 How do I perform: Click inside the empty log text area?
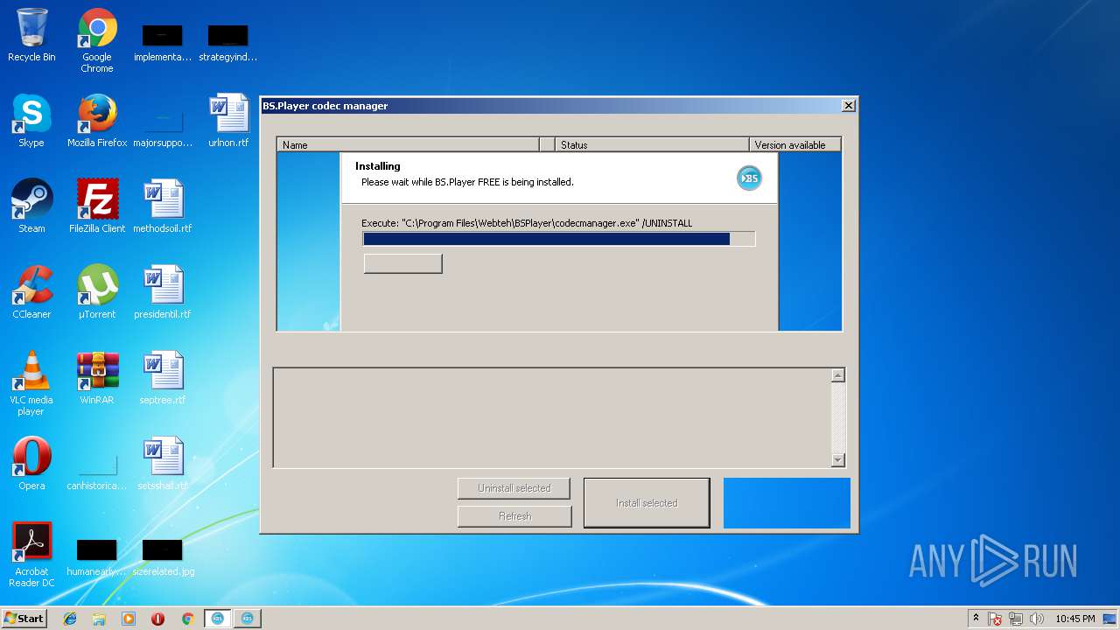[552, 417]
